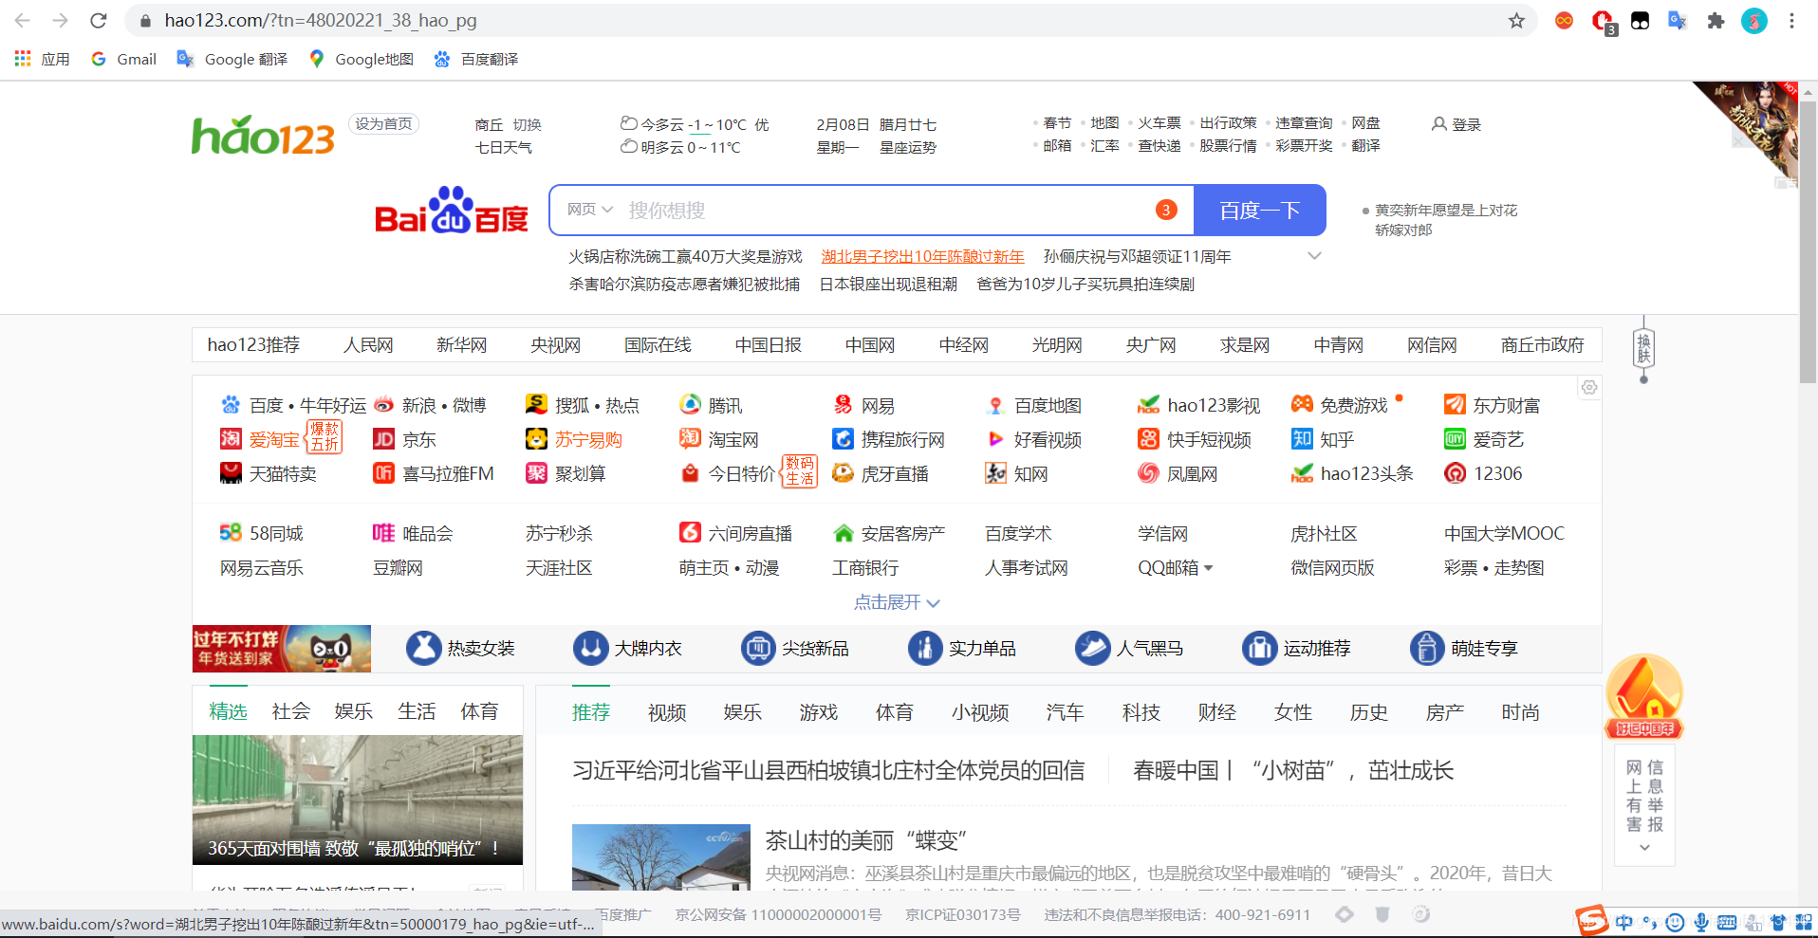
Task: Click the 搜狐 icon
Action: pos(536,405)
